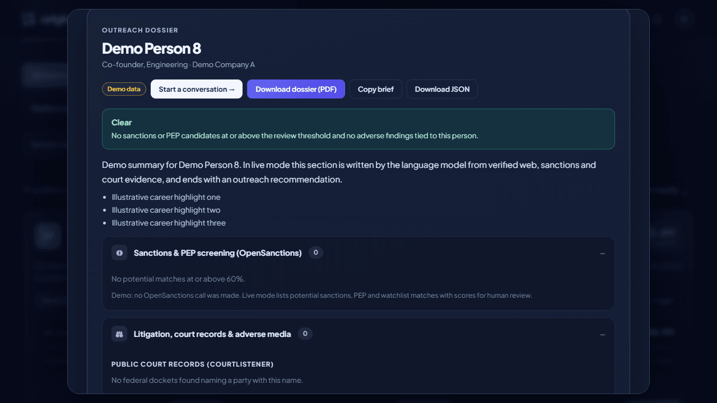The image size is (717, 403).
Task: Click the Clear status heading
Action: [122, 123]
